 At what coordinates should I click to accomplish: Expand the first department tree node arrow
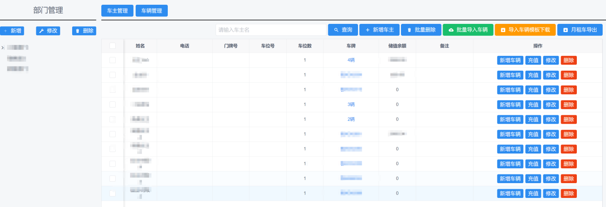click(3, 48)
